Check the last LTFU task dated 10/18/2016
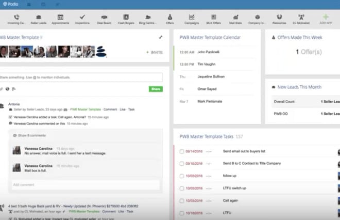 tap(182, 213)
